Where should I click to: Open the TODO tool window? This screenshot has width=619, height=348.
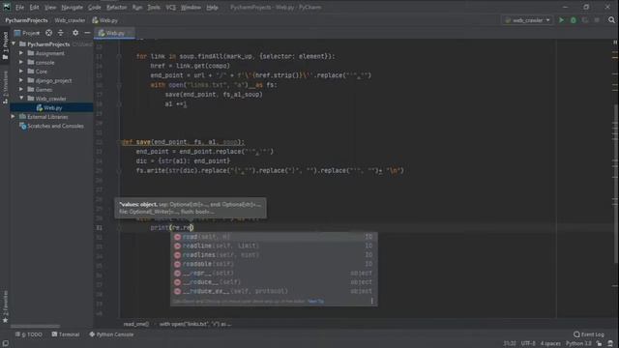(x=28, y=334)
